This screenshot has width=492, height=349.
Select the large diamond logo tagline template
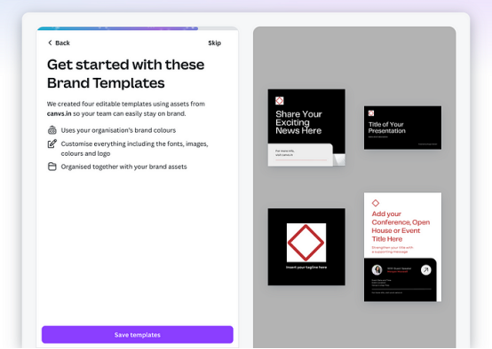306,246
